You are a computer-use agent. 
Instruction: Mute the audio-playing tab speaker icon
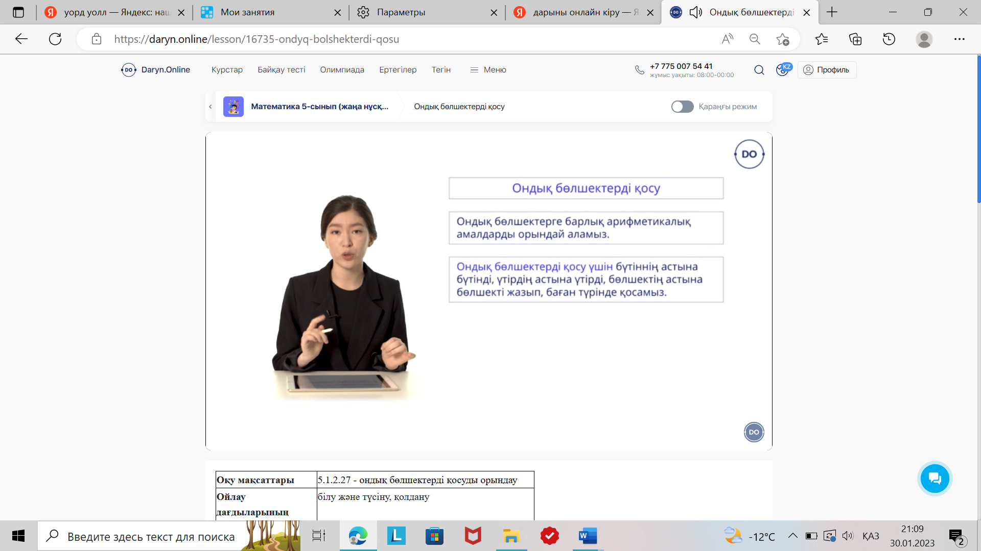click(695, 12)
